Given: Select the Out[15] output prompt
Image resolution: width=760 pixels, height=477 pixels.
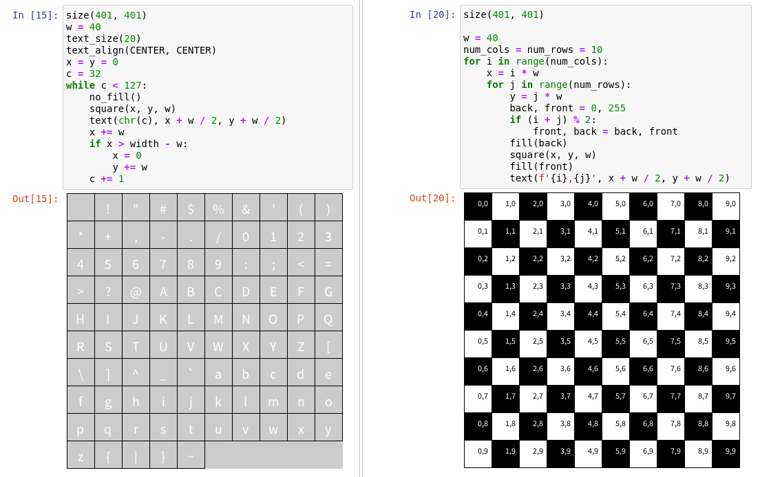Looking at the screenshot, I should (35, 199).
